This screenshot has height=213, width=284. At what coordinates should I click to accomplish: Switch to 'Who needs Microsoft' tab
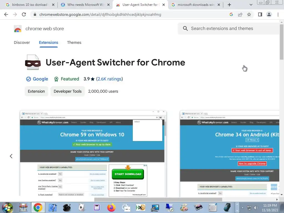coord(85,5)
